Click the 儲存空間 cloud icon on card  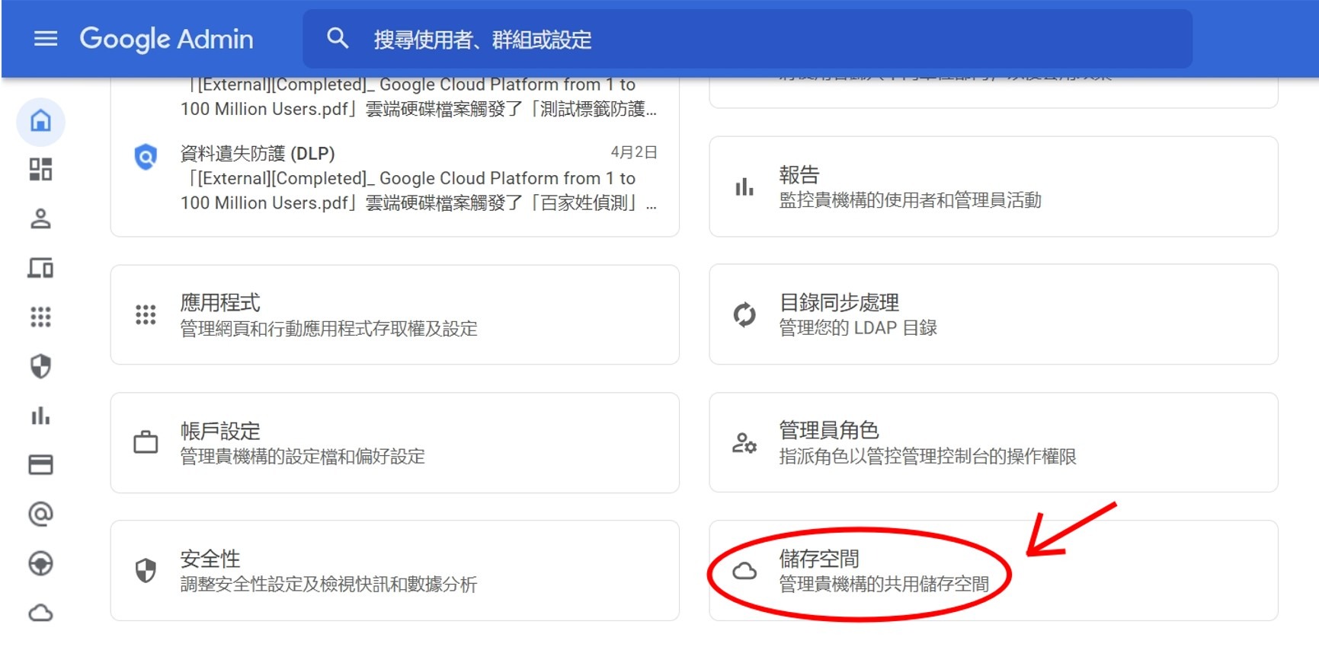click(x=744, y=571)
